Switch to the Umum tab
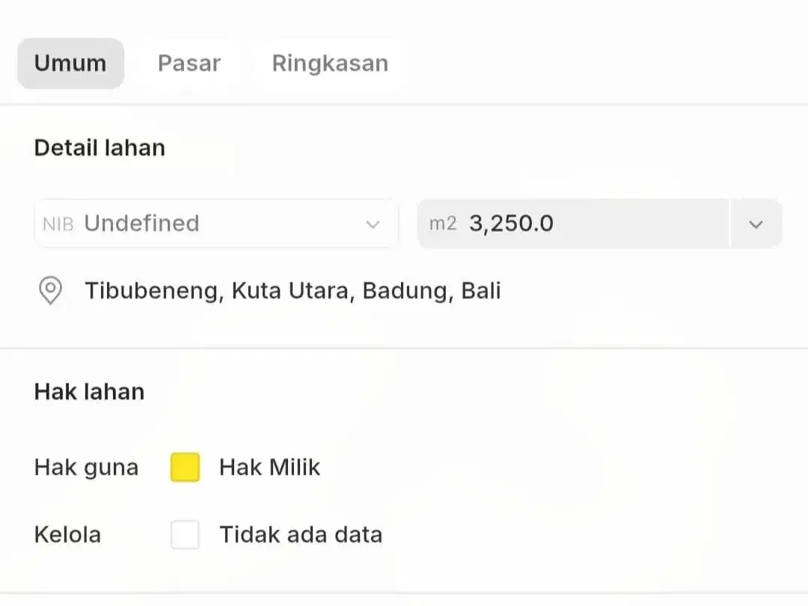This screenshot has width=808, height=606. pos(70,64)
